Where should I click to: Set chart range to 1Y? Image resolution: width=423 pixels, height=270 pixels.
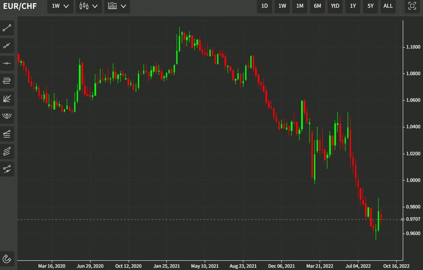coord(353,6)
